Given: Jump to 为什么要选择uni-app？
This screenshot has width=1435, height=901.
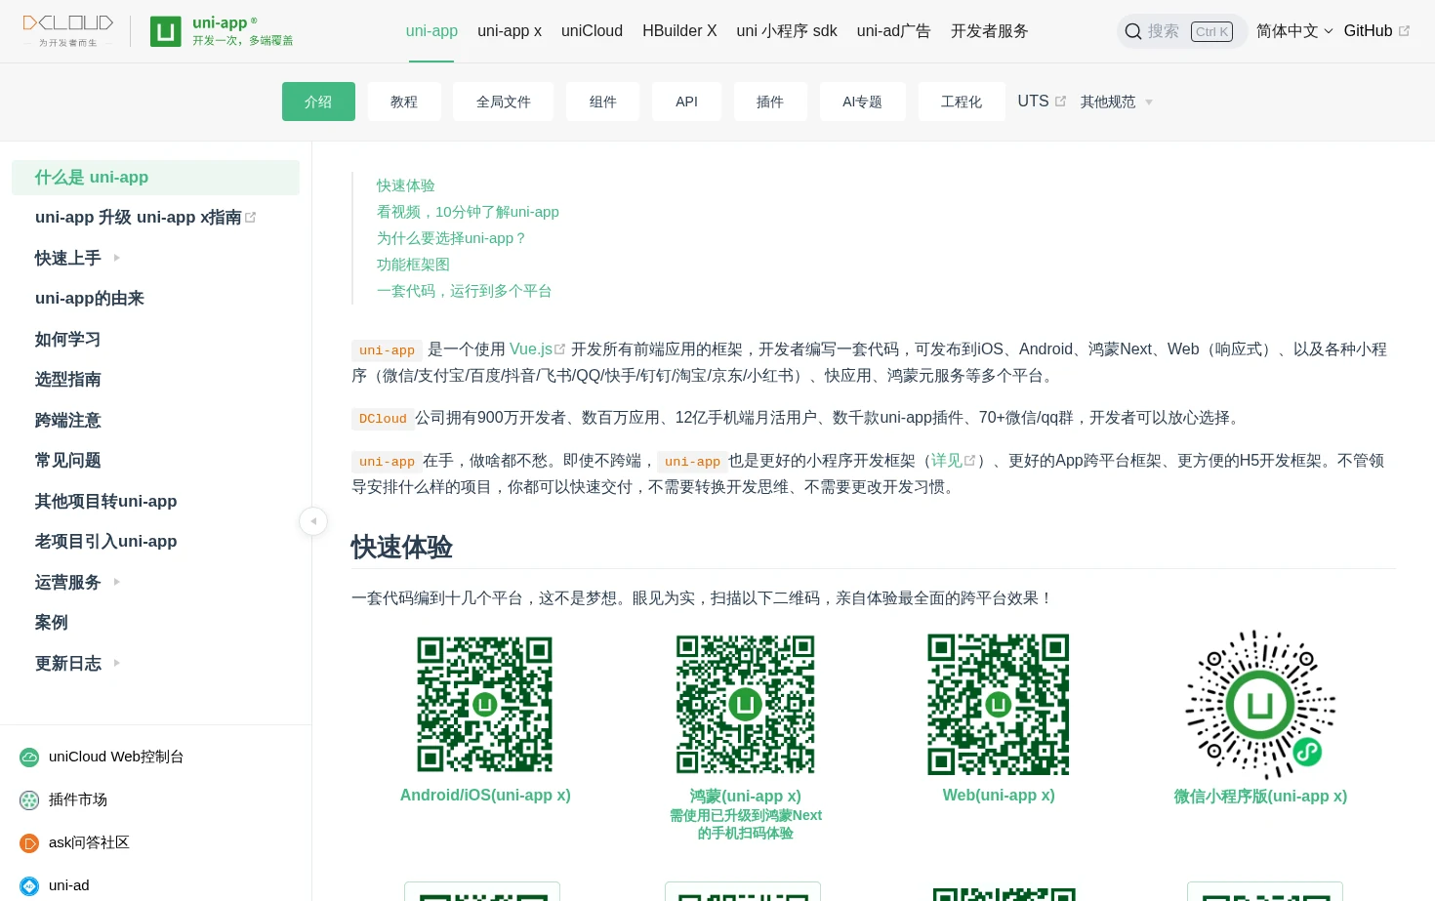Looking at the screenshot, I should 452,238.
